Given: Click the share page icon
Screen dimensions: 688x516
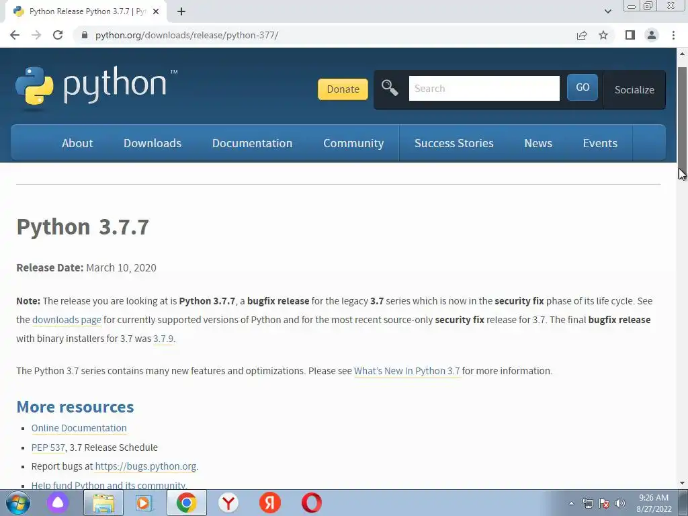Looking at the screenshot, I should [582, 35].
